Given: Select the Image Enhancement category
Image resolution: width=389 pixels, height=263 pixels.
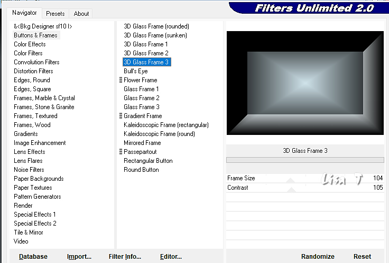Looking at the screenshot, I should pyautogui.click(x=40, y=142).
